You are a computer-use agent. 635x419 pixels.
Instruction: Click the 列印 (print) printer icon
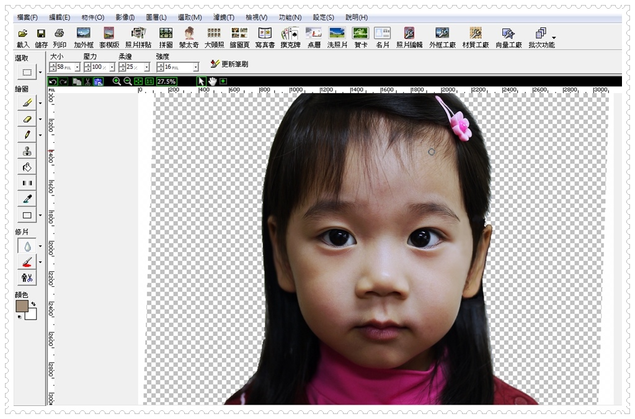pos(59,34)
